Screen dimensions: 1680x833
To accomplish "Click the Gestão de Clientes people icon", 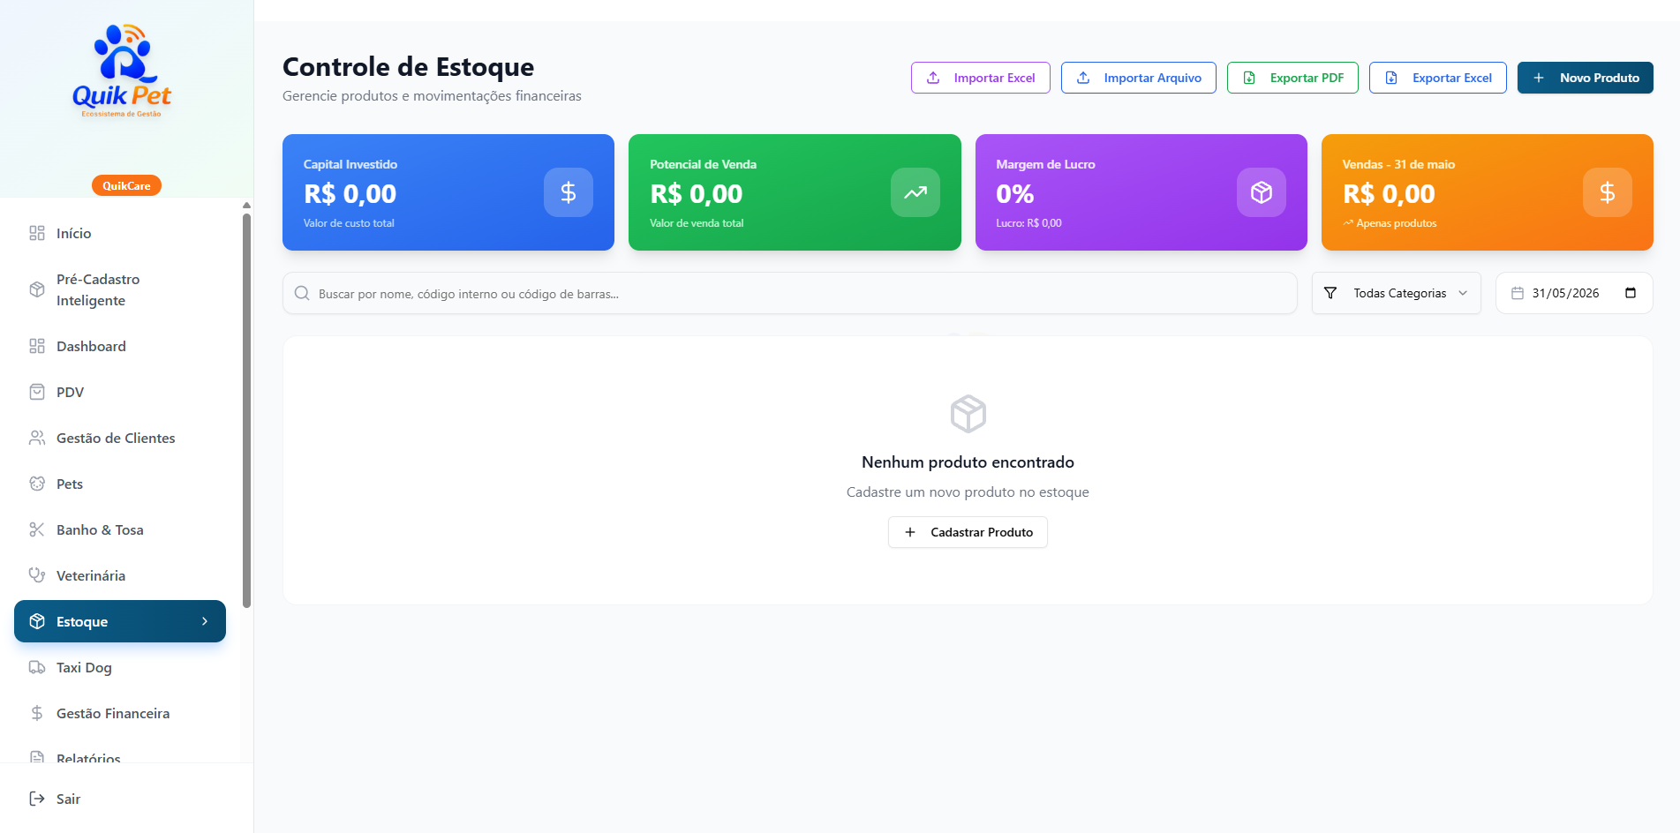I will click(x=37, y=438).
